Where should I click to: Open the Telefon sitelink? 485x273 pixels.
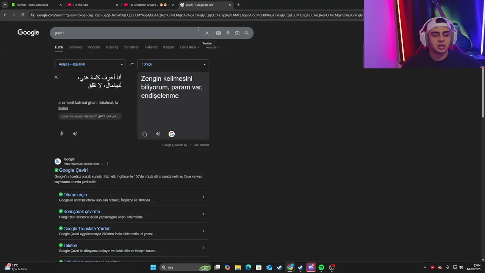tap(70, 246)
